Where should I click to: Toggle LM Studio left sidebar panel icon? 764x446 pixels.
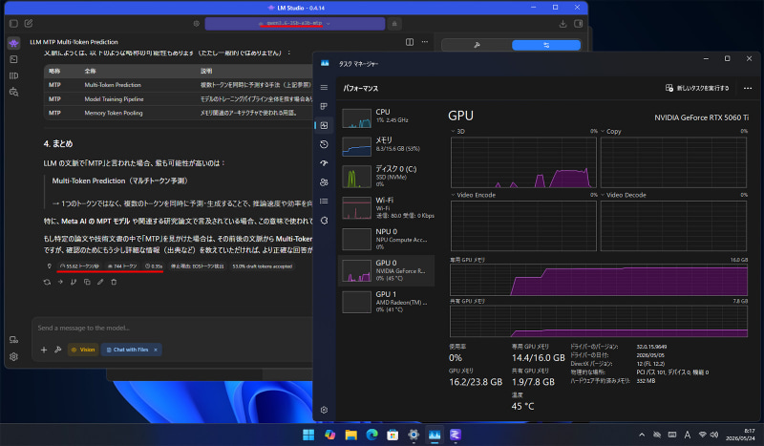(13, 23)
